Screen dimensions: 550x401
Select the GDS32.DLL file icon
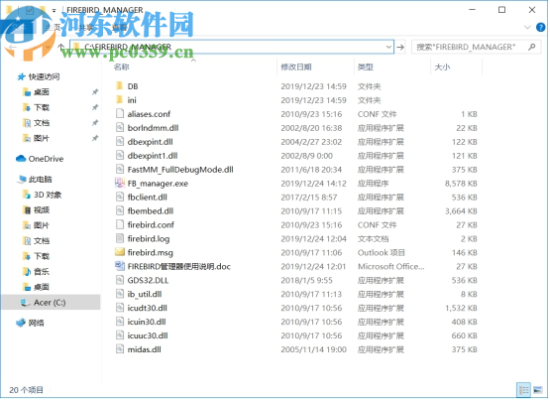click(120, 280)
